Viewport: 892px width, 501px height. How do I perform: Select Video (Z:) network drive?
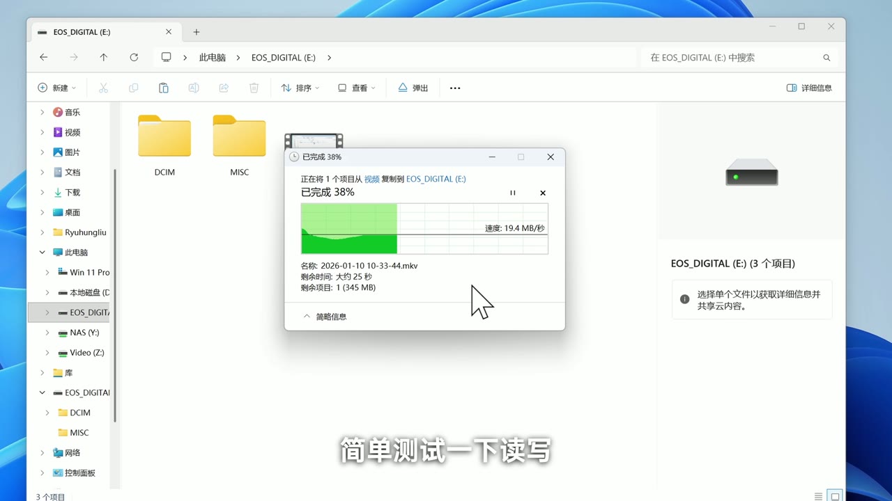click(x=87, y=353)
